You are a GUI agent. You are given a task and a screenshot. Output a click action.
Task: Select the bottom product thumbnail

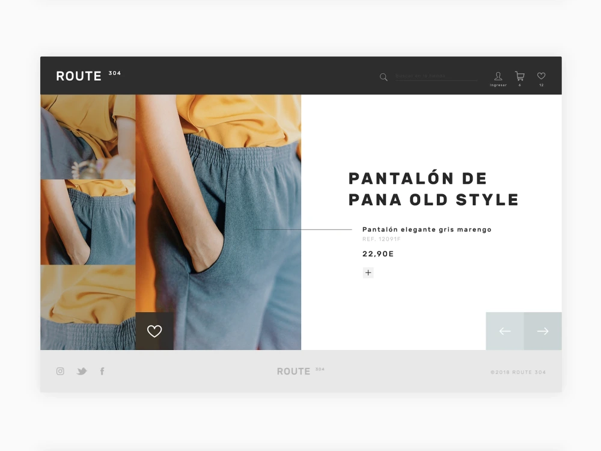coord(88,307)
